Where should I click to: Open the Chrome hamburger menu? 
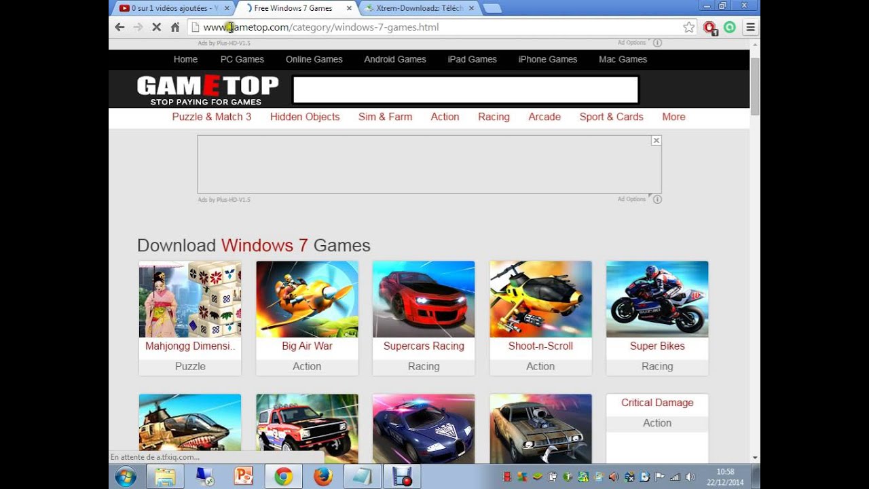click(x=750, y=27)
